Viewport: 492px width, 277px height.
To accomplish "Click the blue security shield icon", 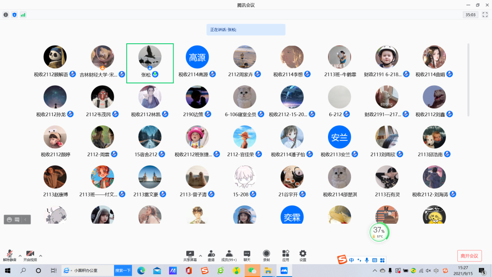I will pyautogui.click(x=14, y=15).
